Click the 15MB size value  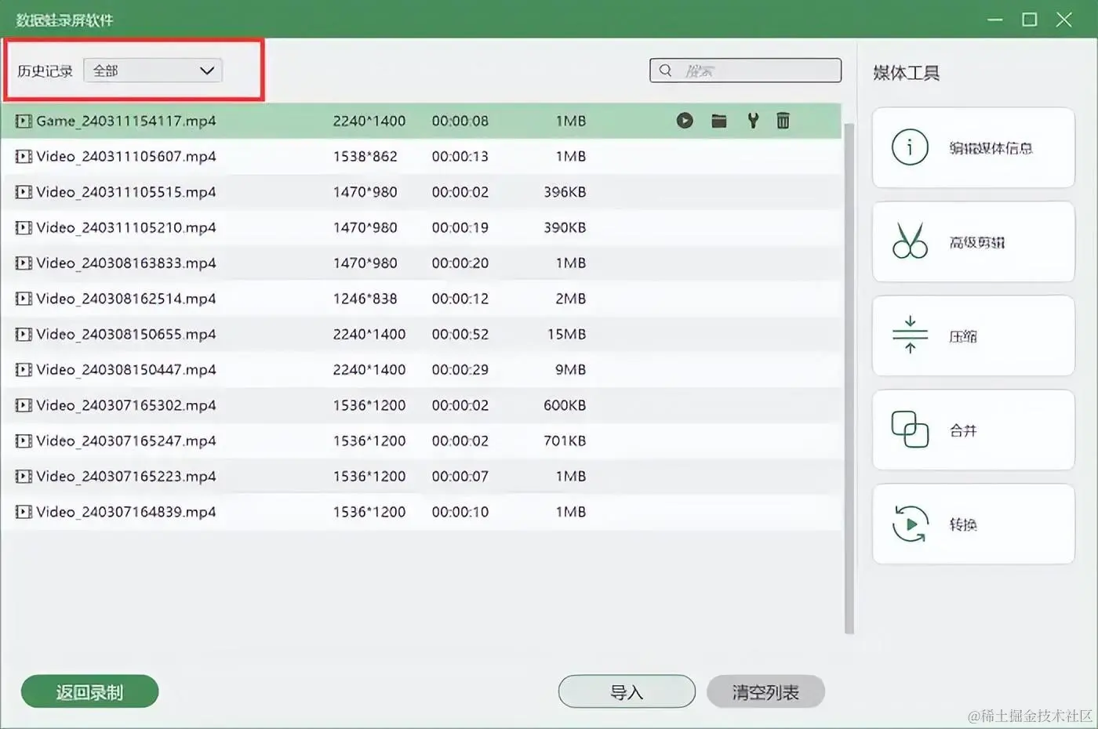(x=567, y=335)
